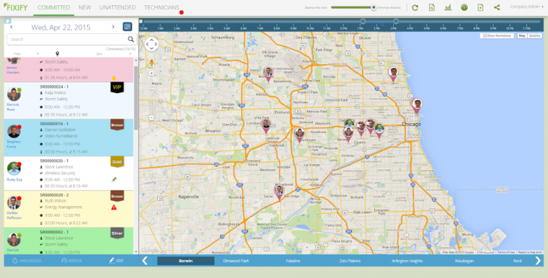Screen dimensions: 548x278
Task: Open the calendar view icon beside date
Action: coord(127,26)
